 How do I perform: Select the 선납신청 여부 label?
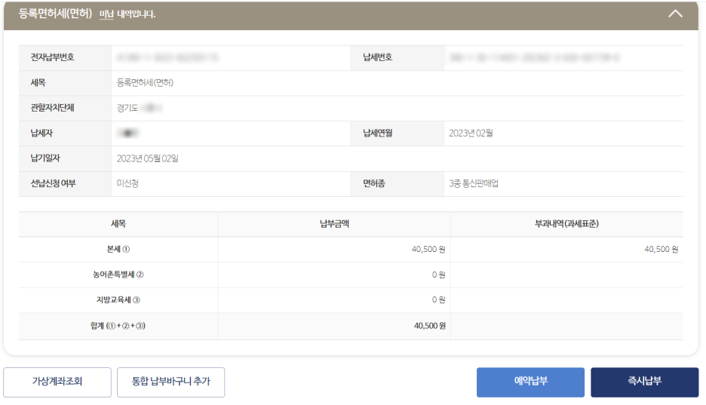pos(53,183)
